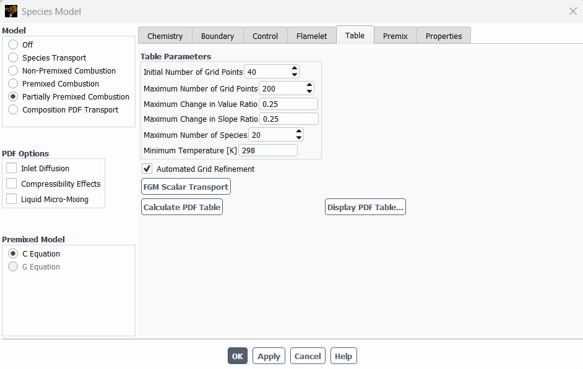
Task: Select Non-Premixed Combustion model
Action: 13,70
